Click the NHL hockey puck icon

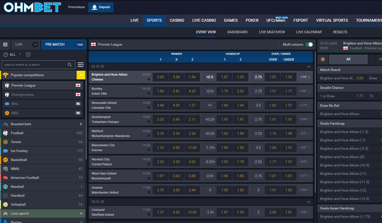(7, 104)
